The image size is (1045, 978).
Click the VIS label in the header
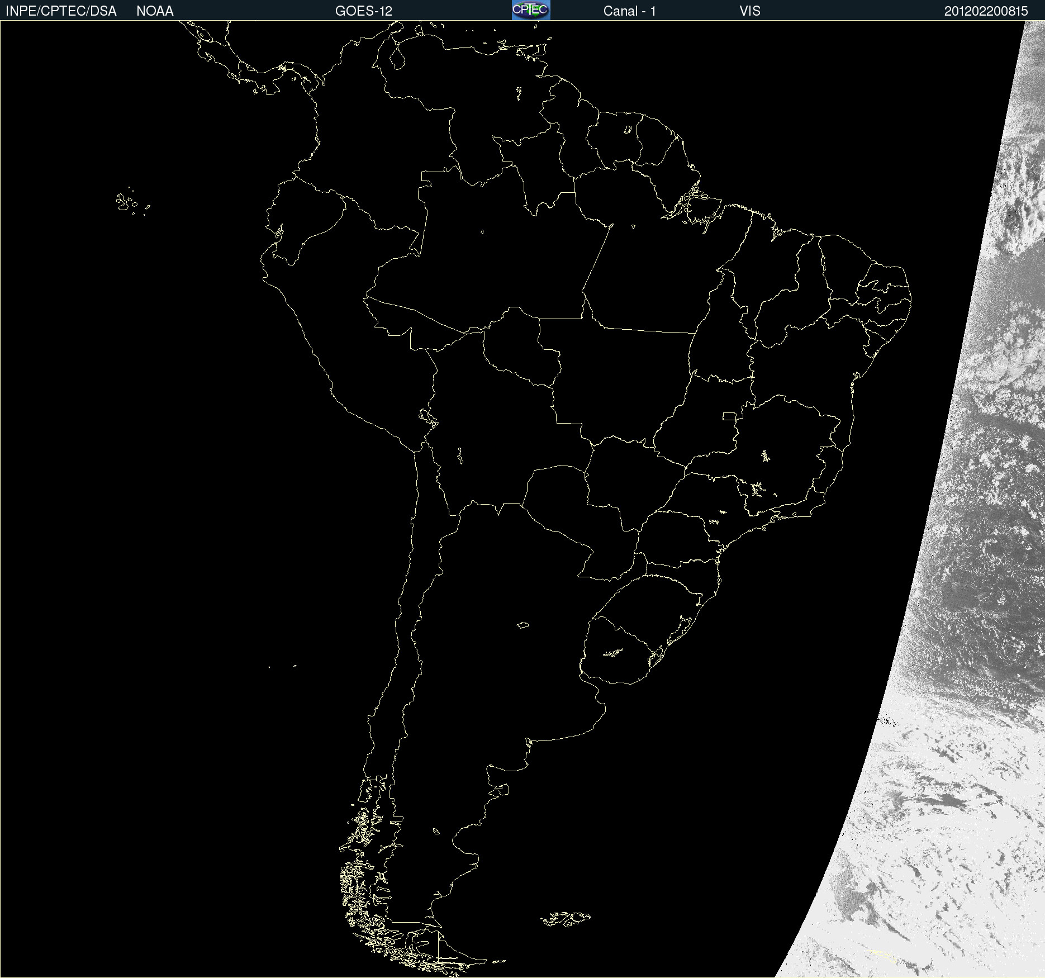point(750,11)
